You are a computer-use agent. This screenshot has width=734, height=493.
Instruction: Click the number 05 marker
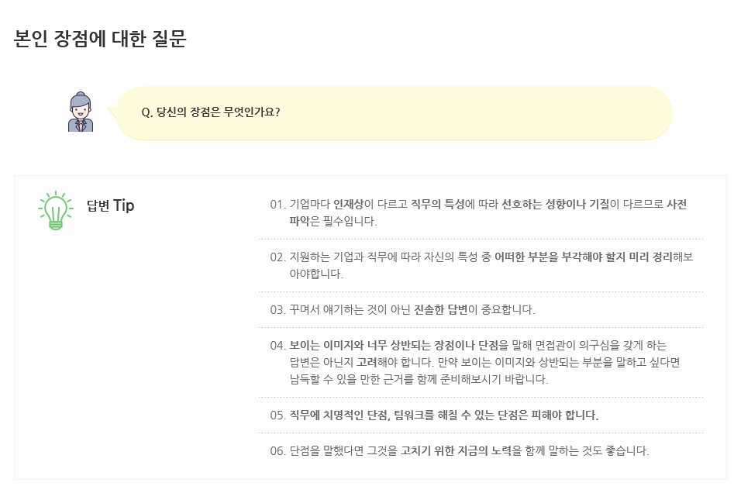277,415
